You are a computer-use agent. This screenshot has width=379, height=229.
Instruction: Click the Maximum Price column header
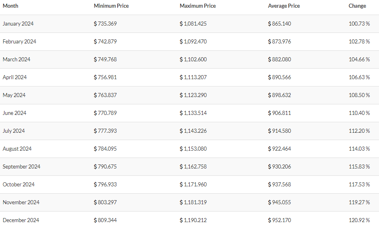198,6
